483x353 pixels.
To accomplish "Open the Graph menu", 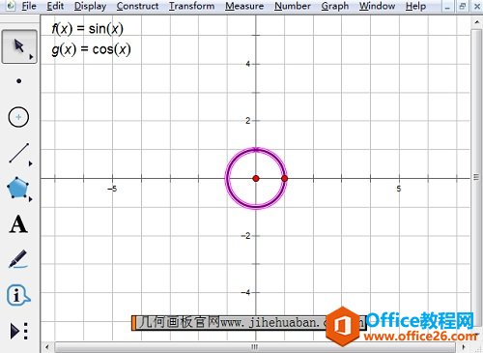I will tap(335, 6).
